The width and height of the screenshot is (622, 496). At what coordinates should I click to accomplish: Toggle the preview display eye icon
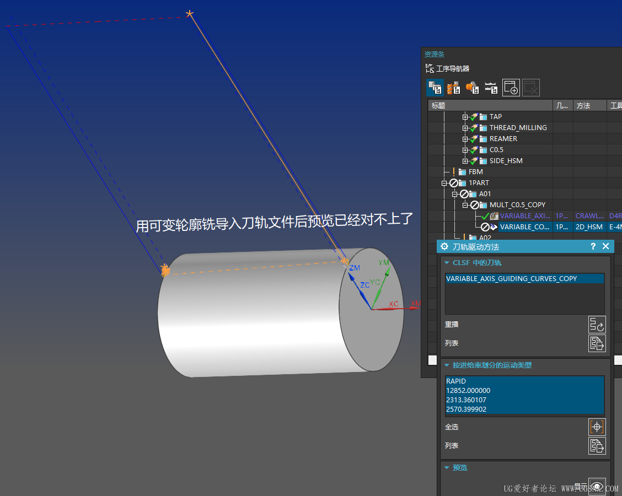point(597,486)
